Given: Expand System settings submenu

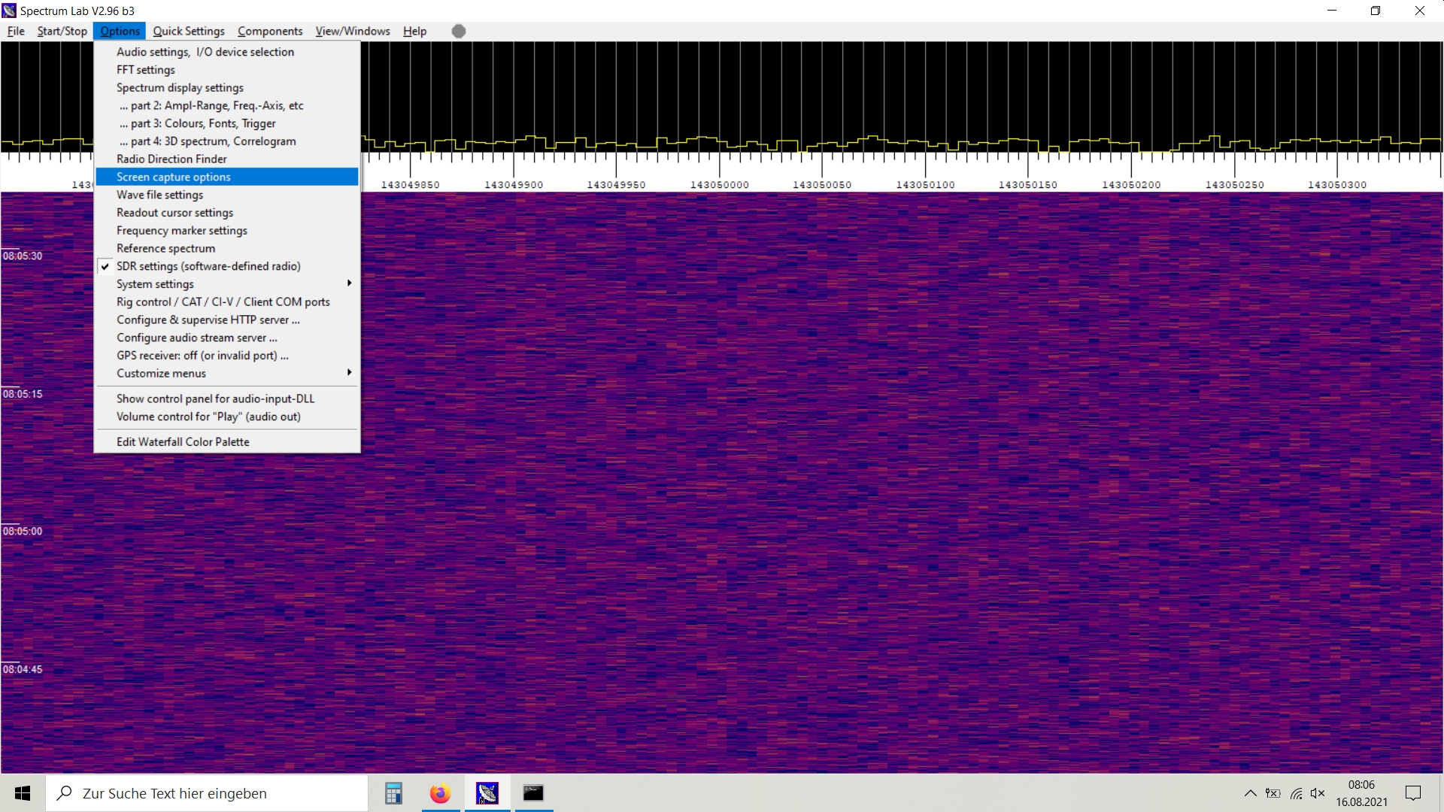Looking at the screenshot, I should (227, 284).
